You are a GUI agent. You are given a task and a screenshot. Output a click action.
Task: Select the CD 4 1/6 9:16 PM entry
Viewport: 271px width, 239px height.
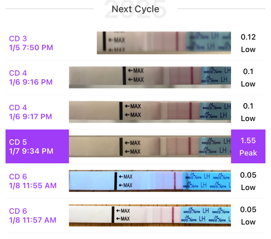pos(31,78)
